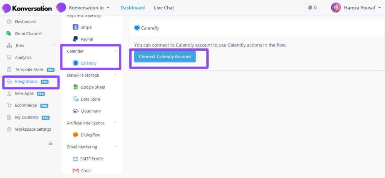The width and height of the screenshot is (385, 178).
Task: Switch to the Live Chat tab
Action: pyautogui.click(x=164, y=8)
